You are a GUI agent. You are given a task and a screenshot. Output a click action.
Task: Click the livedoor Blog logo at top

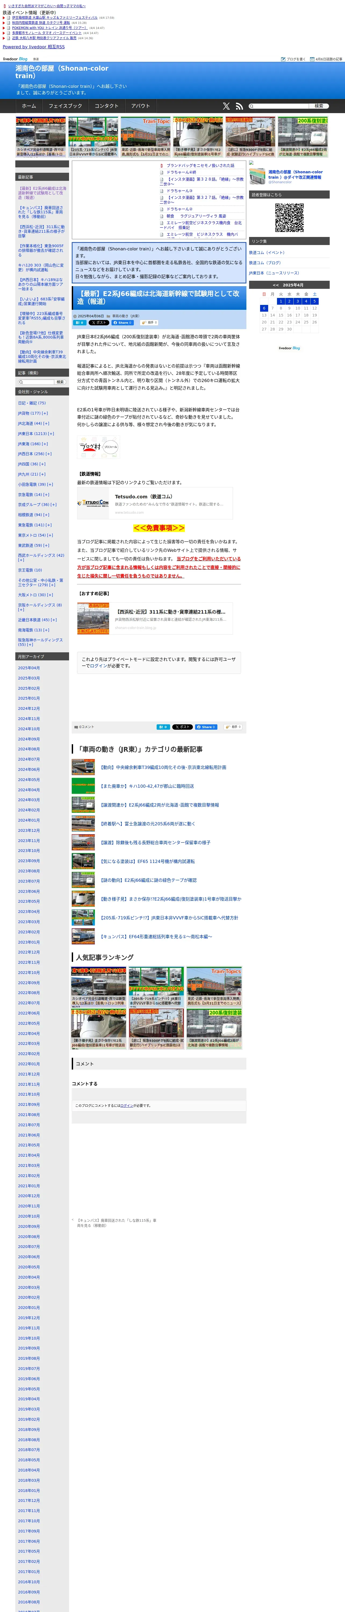pos(15,59)
